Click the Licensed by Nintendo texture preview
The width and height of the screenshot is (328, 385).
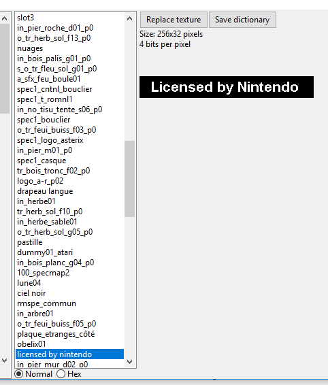tap(227, 87)
